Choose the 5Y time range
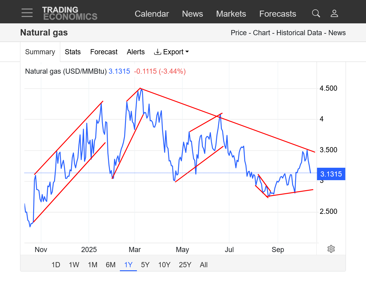This screenshot has width=366, height=283. pyautogui.click(x=145, y=265)
